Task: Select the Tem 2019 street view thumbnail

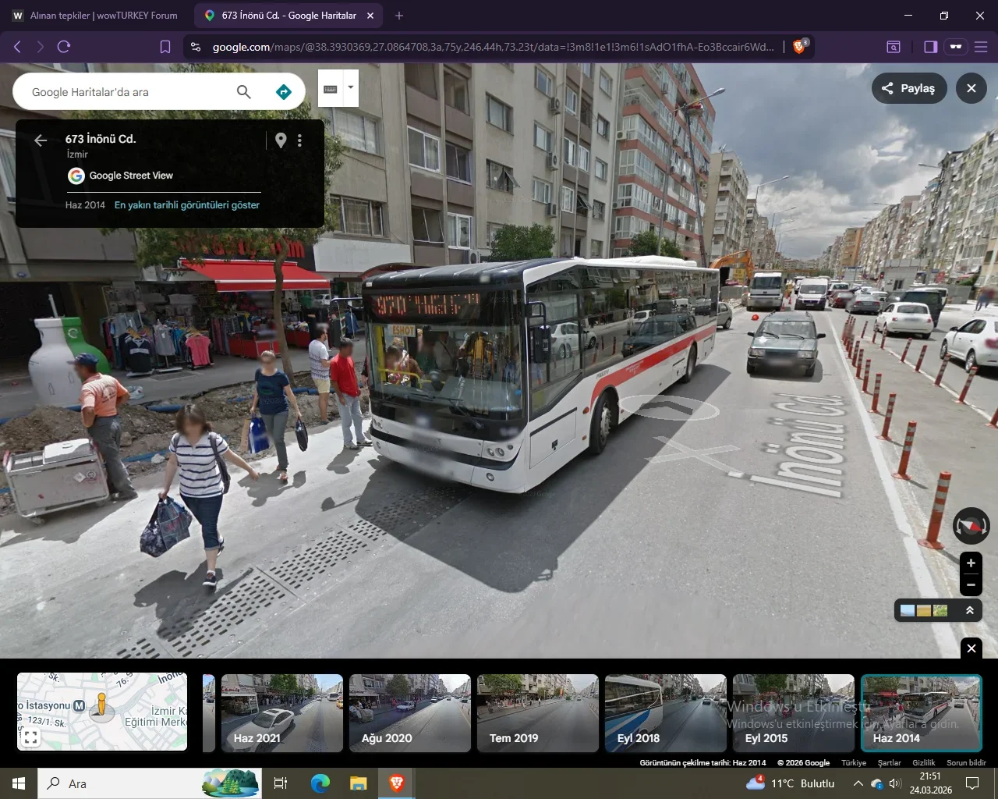Action: tap(537, 713)
